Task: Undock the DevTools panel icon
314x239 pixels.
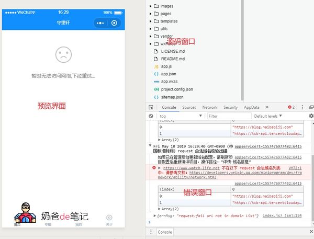Action: tap(311, 107)
